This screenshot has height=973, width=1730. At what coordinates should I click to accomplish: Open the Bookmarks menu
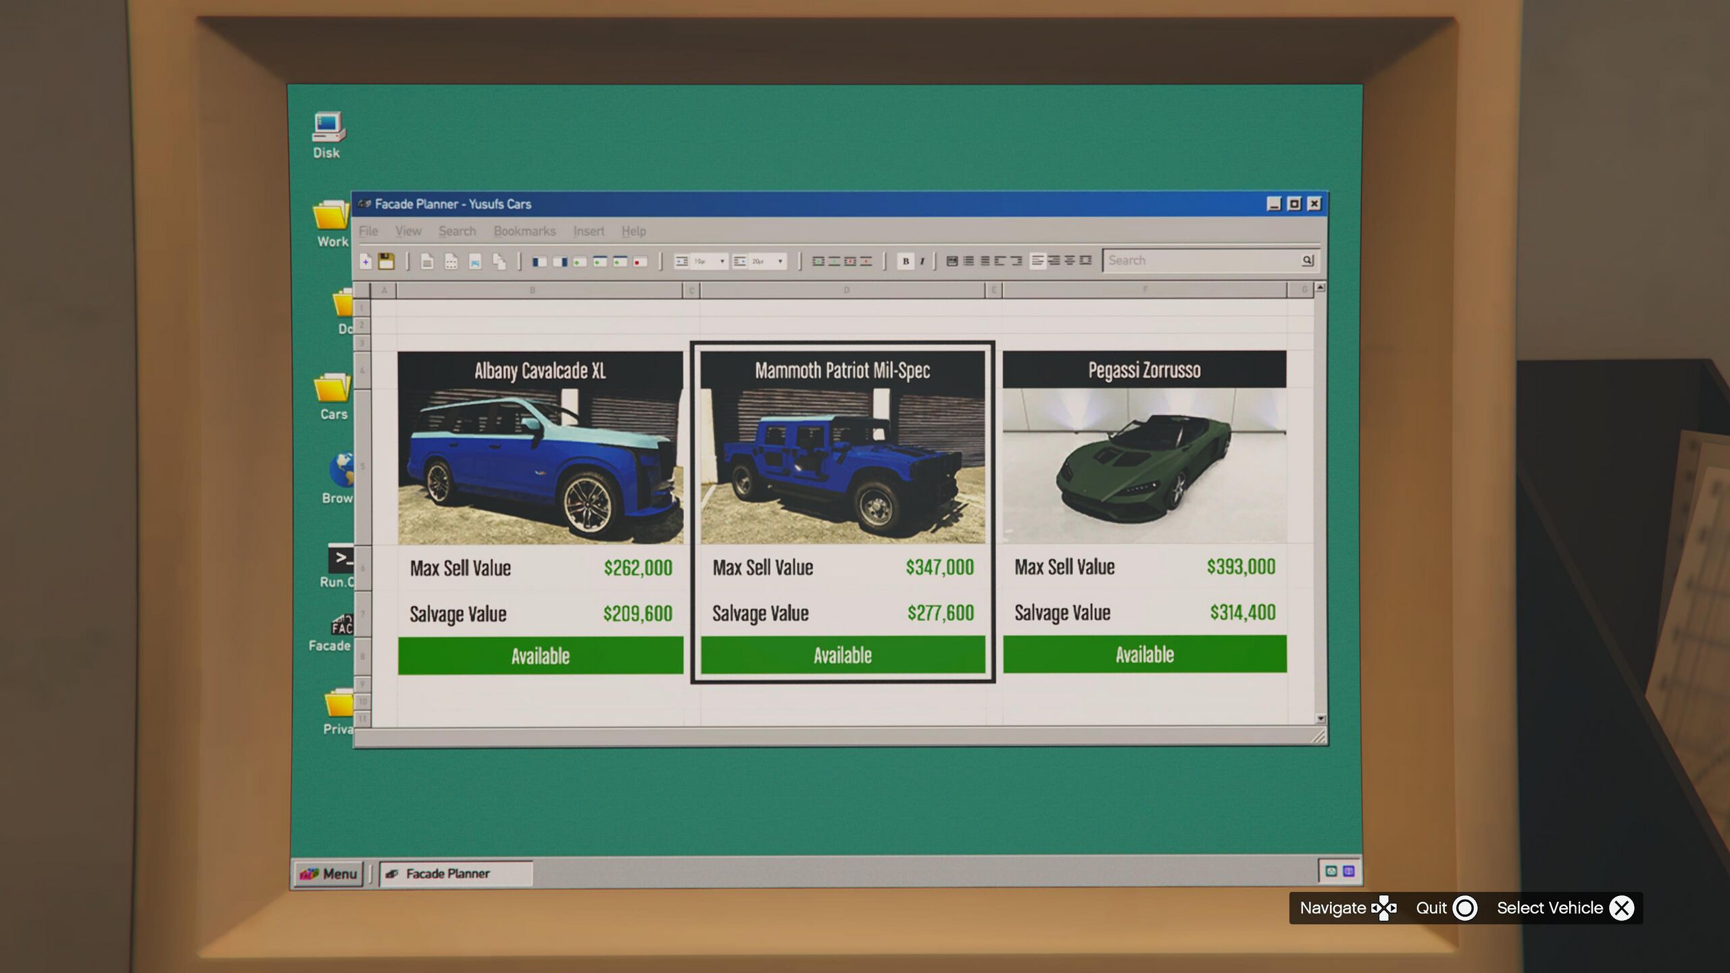pyautogui.click(x=524, y=231)
